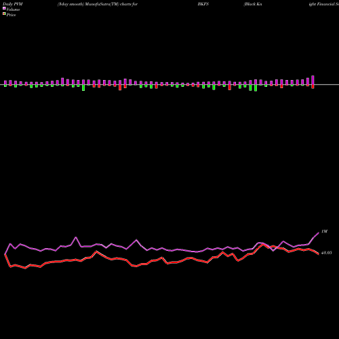
Task: Click the '1M' volume line label
Action: click(324, 231)
